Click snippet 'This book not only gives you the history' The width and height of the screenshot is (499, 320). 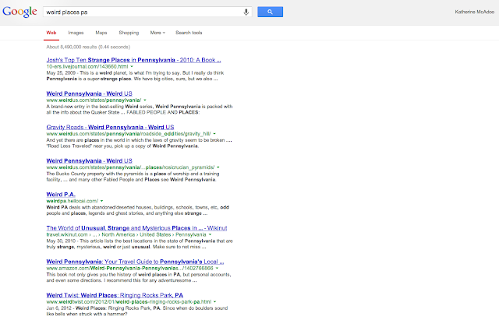[139, 277]
